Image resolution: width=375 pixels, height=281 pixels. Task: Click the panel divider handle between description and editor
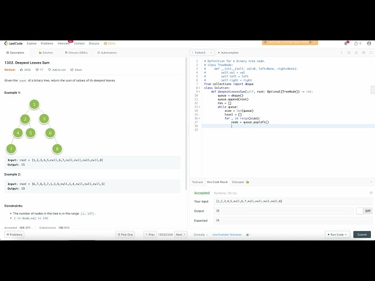click(x=188, y=129)
